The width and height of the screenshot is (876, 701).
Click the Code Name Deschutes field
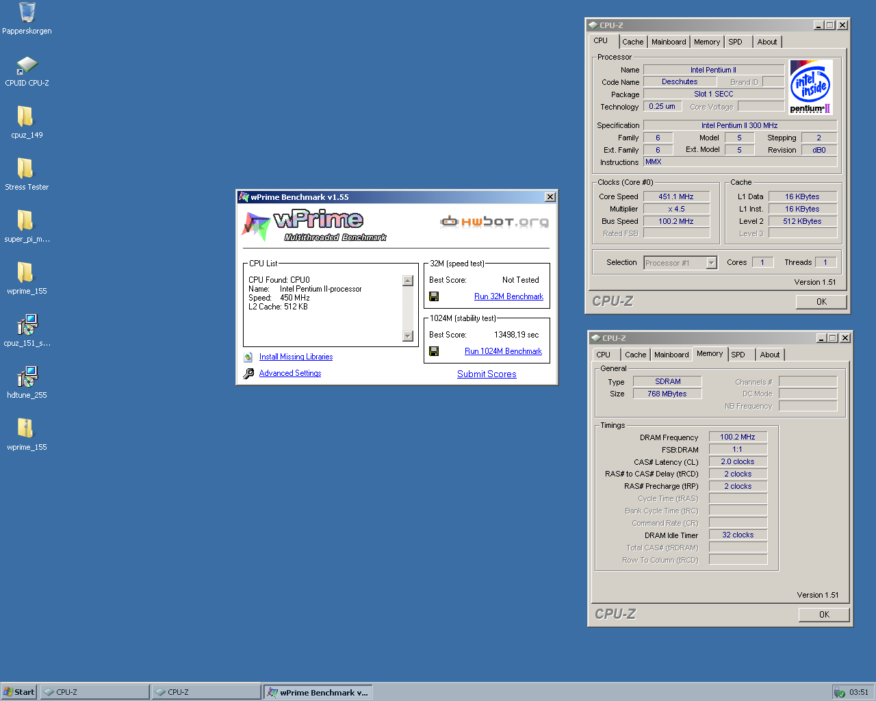[680, 81]
